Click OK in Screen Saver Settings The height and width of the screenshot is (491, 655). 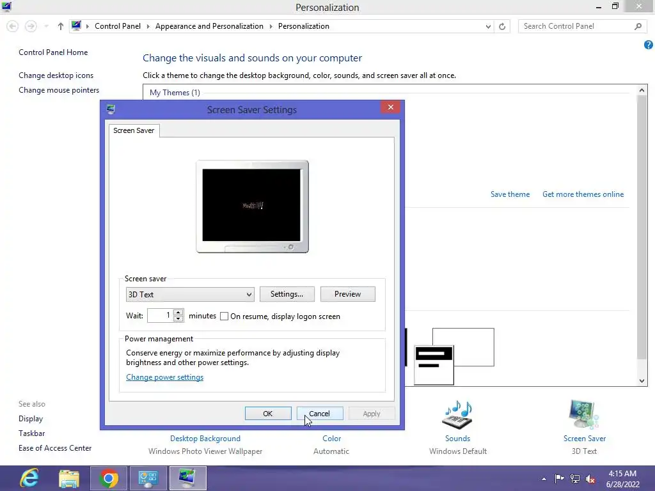[x=268, y=414]
